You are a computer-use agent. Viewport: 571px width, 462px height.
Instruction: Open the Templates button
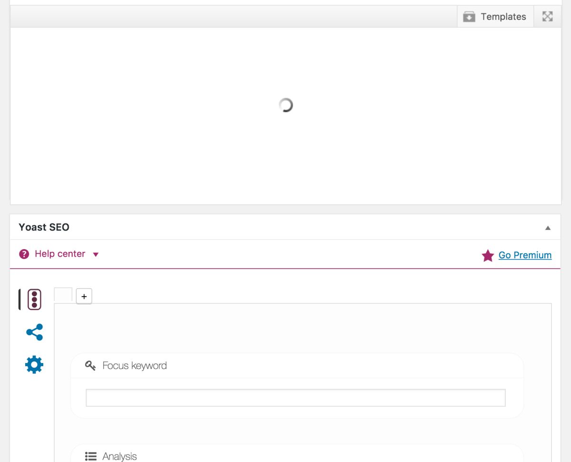pos(495,17)
